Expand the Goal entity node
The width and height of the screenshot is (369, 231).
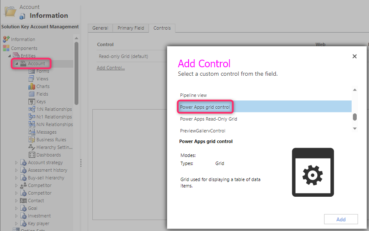coord(16,208)
